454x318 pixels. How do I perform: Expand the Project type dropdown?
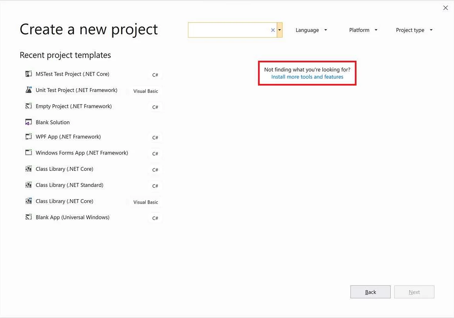(x=414, y=30)
